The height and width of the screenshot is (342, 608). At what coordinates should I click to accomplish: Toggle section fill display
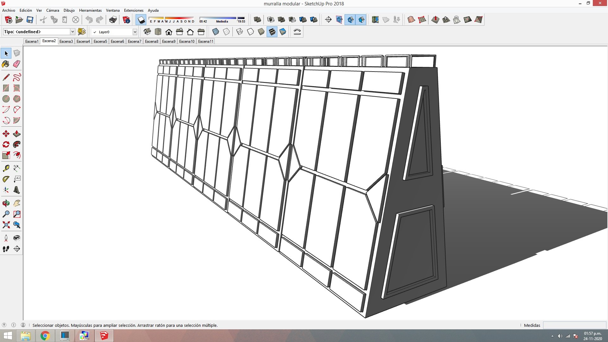(x=361, y=20)
